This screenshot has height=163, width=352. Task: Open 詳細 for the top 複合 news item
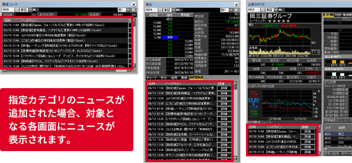[224, 88]
